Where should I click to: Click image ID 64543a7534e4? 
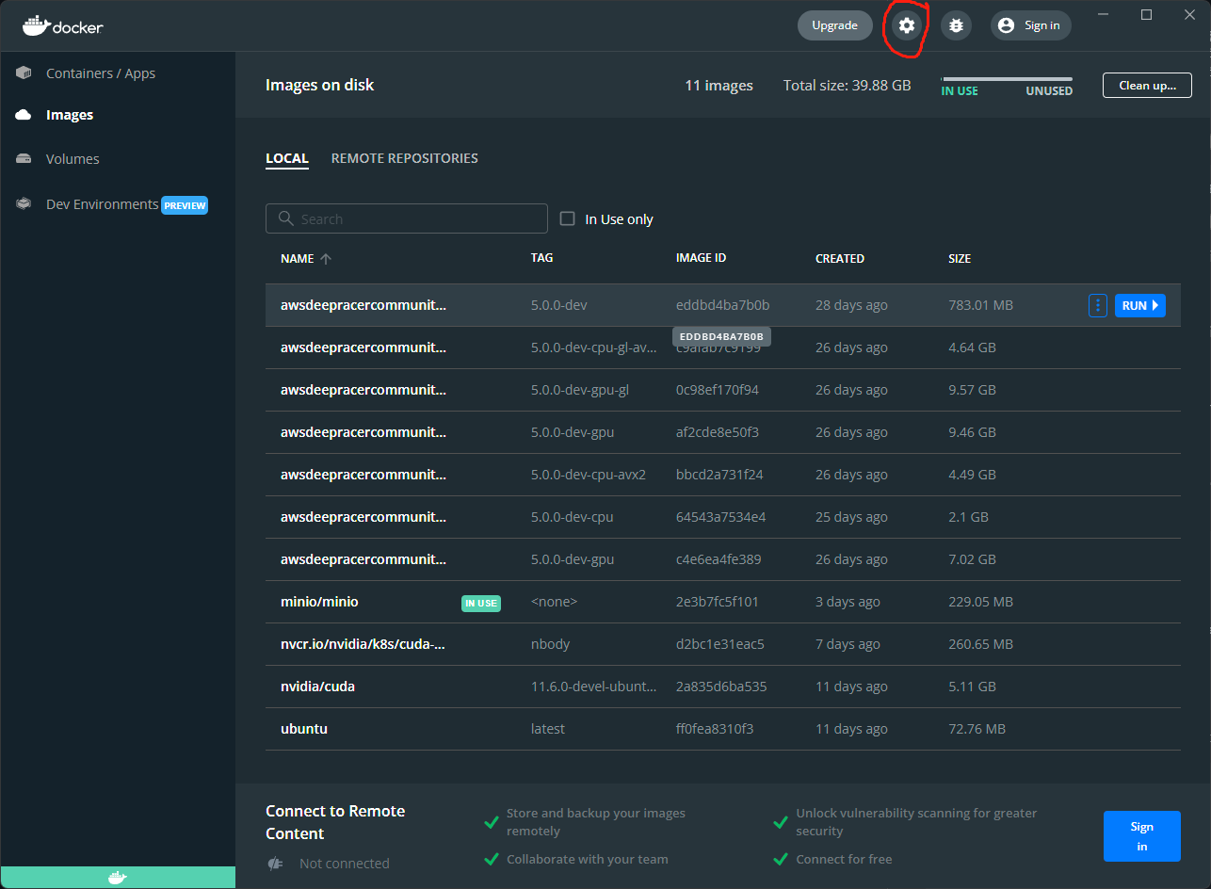(721, 517)
